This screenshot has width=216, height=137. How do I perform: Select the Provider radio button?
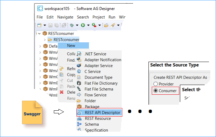coord(155,84)
